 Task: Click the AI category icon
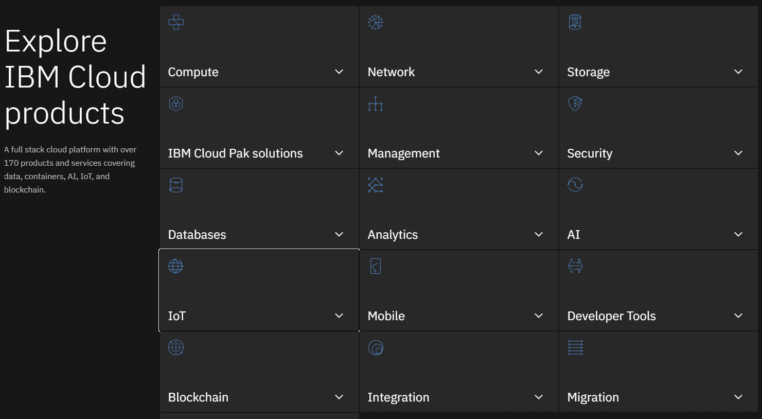tap(575, 185)
